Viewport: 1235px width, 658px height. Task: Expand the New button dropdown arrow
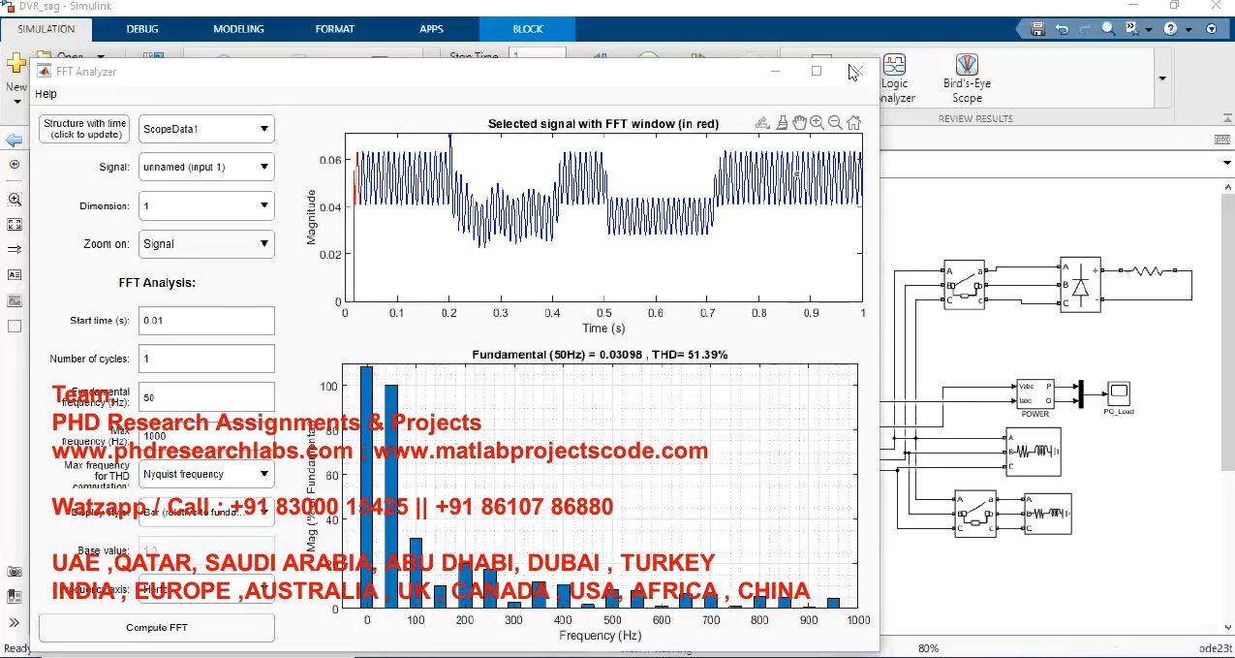point(15,100)
